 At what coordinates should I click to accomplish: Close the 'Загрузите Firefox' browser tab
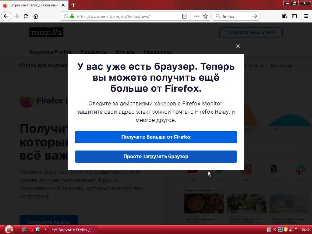tap(63, 5)
